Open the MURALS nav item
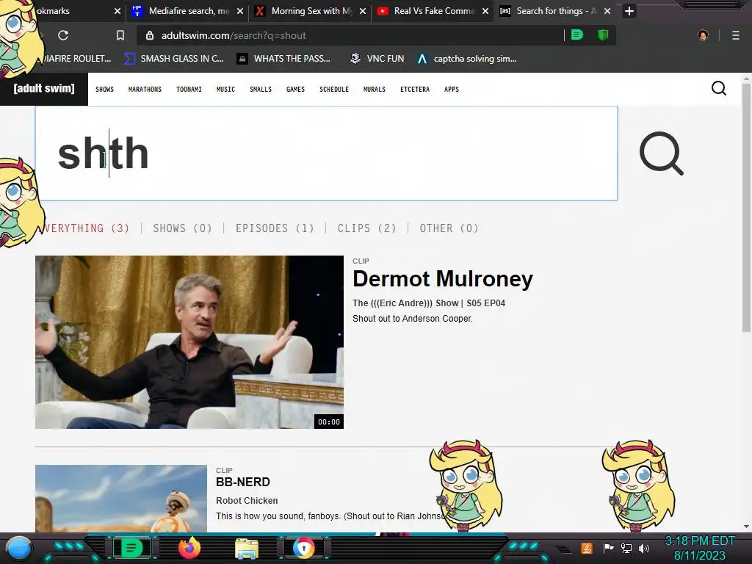 (375, 89)
